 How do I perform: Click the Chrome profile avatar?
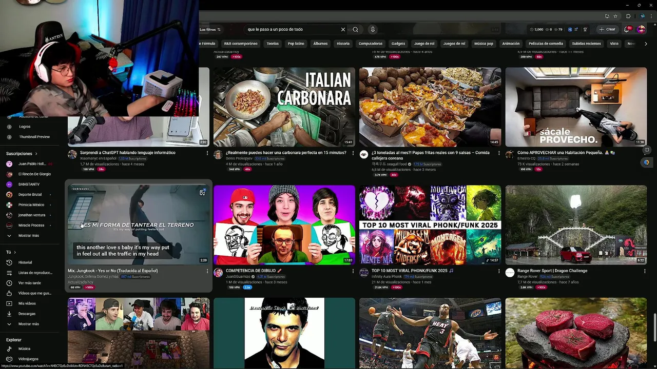click(642, 16)
